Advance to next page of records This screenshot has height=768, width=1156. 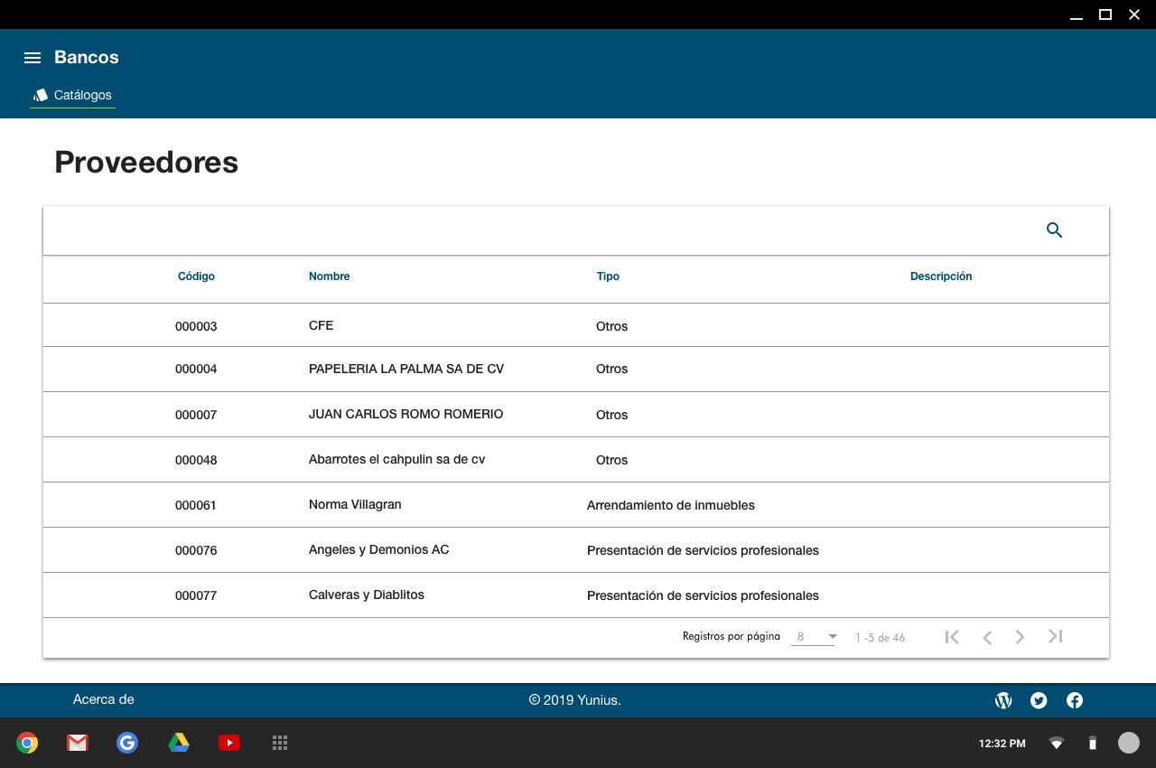[1020, 637]
